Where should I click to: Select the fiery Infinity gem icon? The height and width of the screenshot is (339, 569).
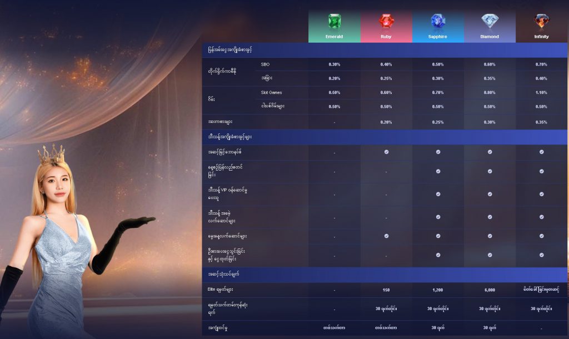[541, 22]
